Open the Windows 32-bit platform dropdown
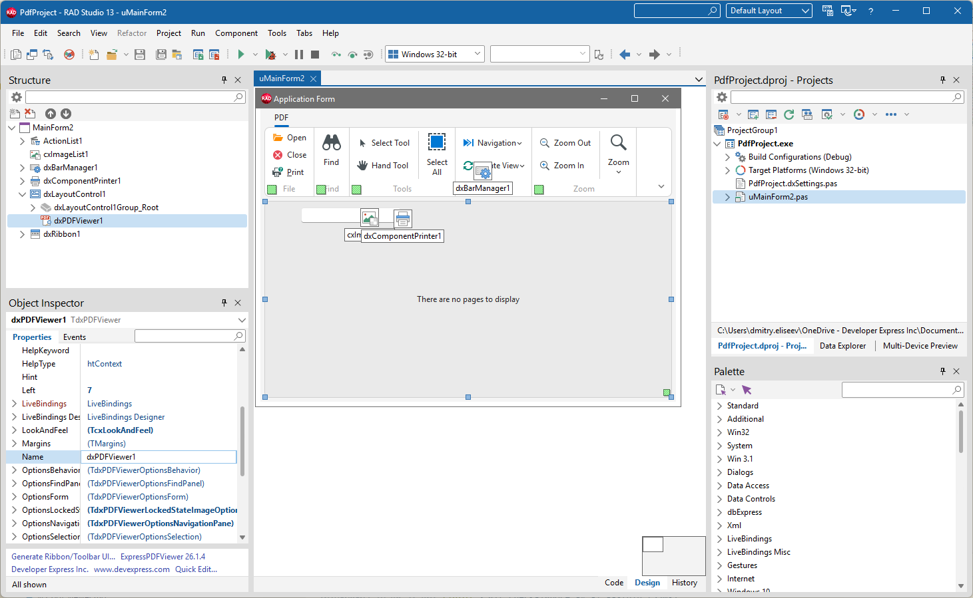 pyautogui.click(x=478, y=54)
